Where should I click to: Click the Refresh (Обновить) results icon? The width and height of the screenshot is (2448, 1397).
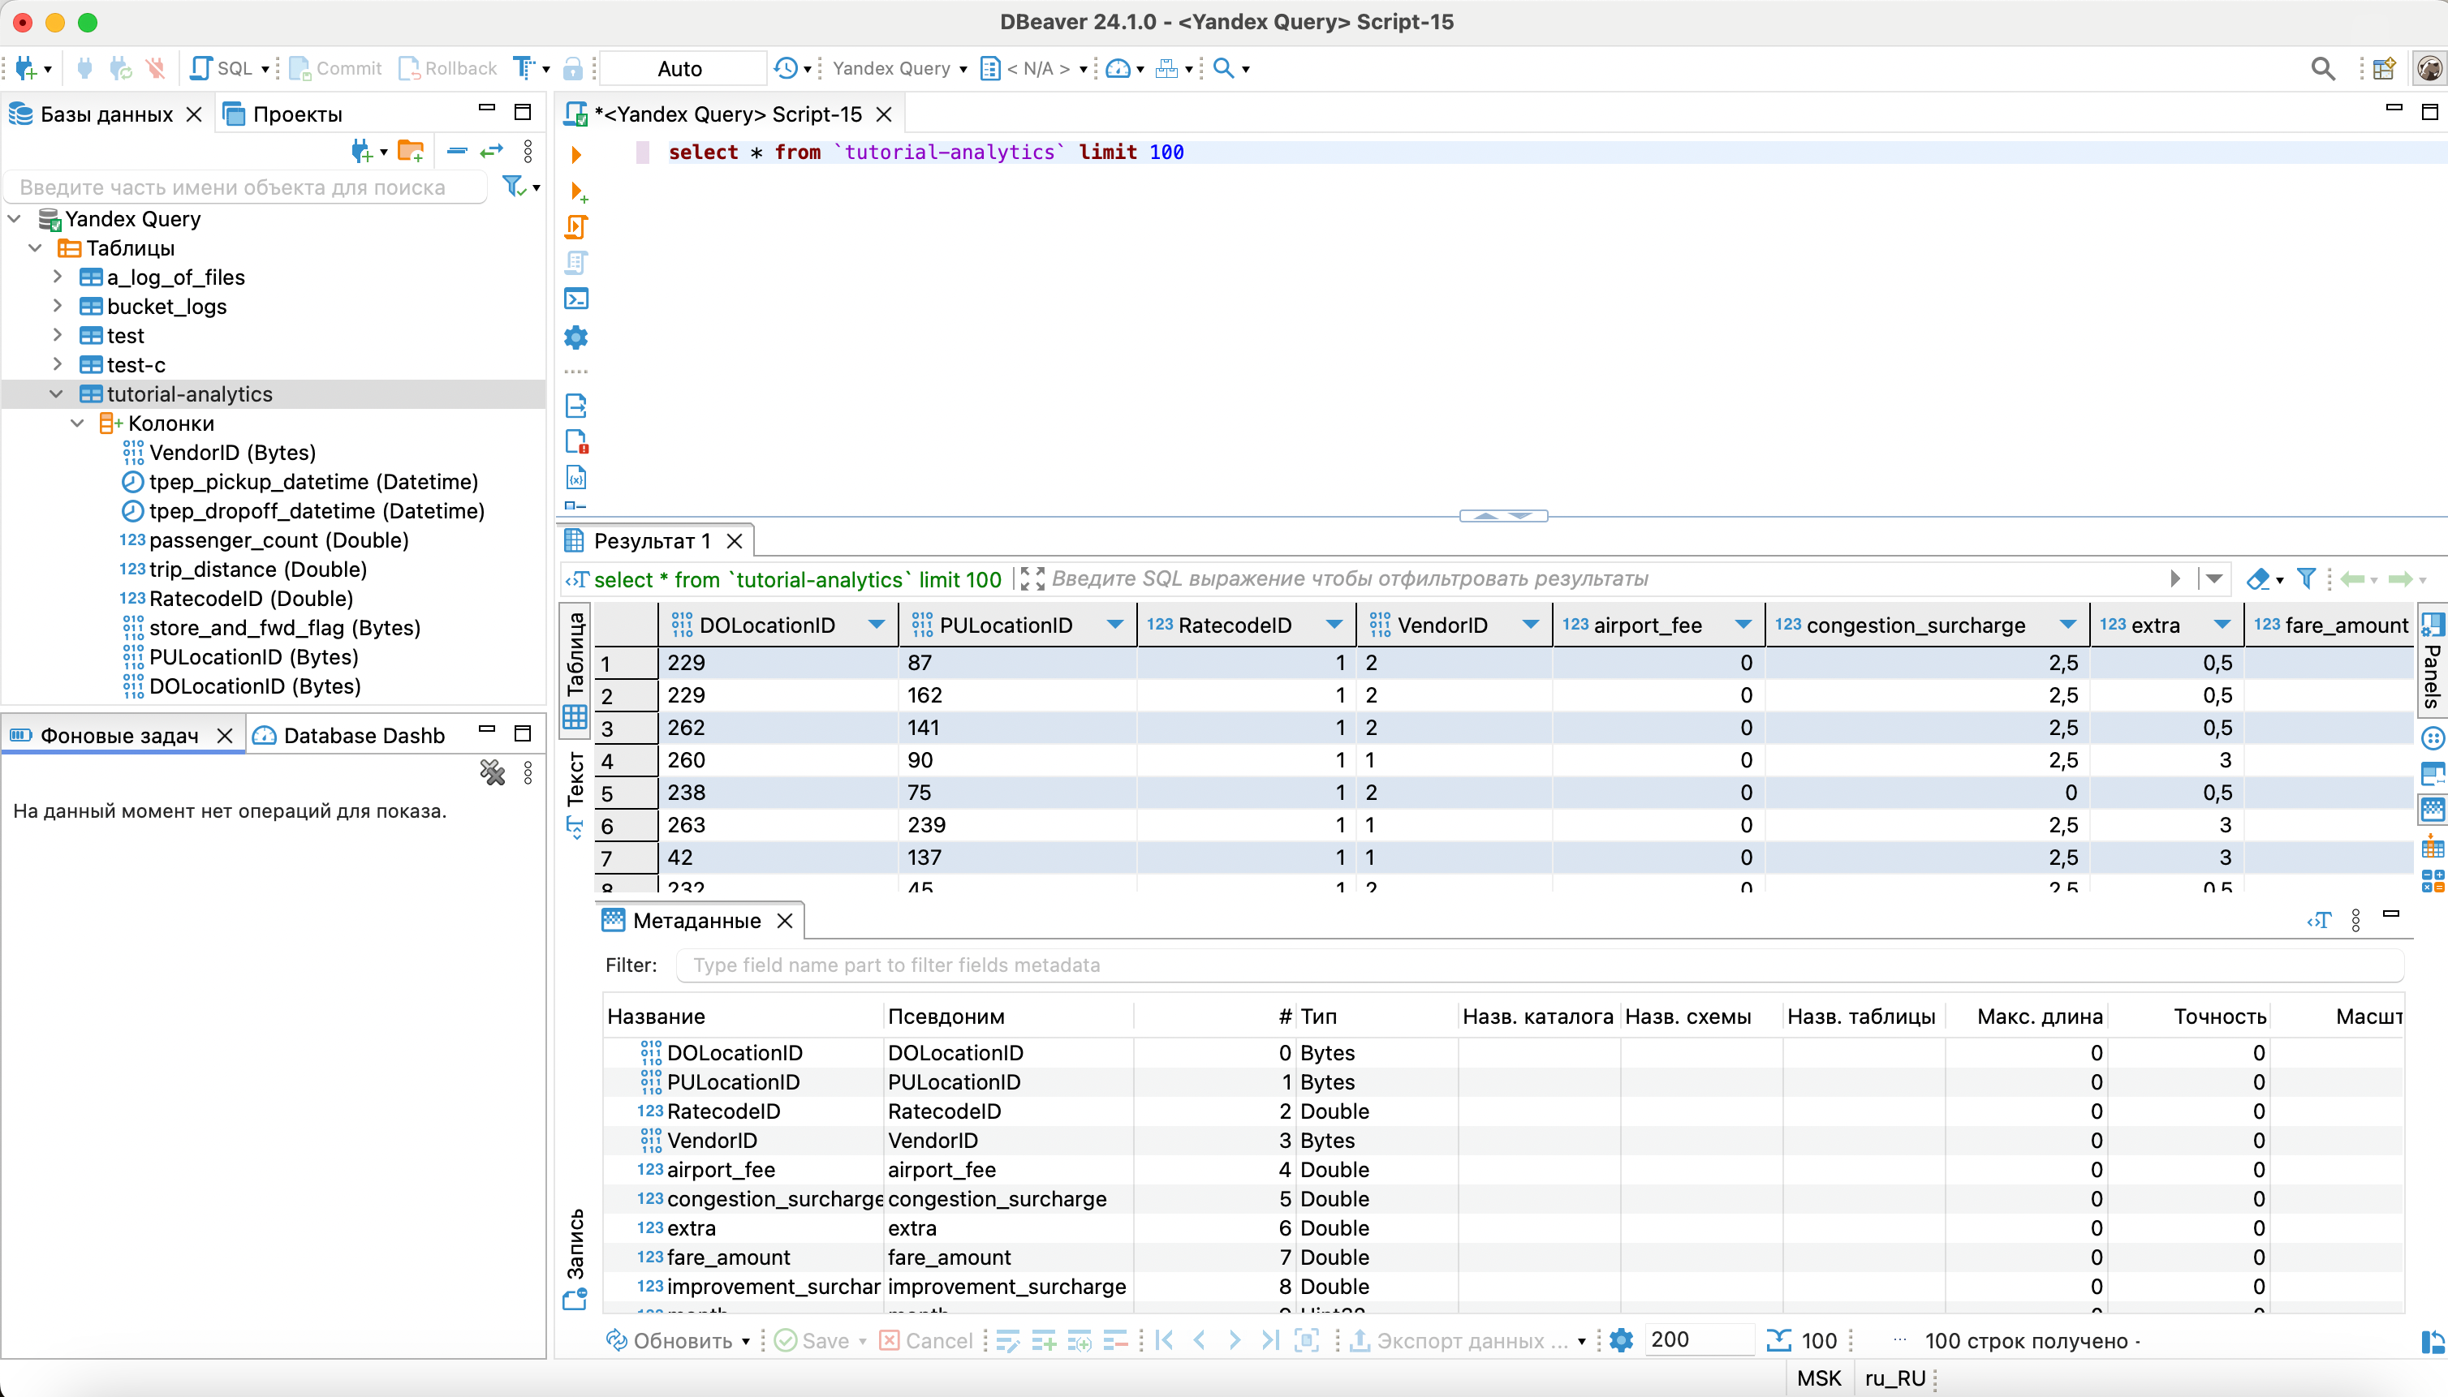618,1340
